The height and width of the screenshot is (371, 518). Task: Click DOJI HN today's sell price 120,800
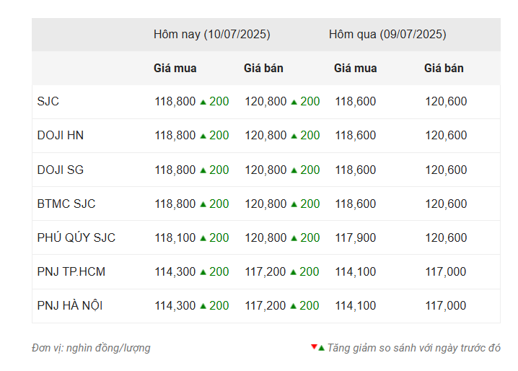coord(265,135)
